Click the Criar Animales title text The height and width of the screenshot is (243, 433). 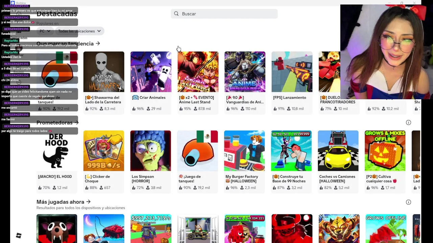(x=149, y=98)
